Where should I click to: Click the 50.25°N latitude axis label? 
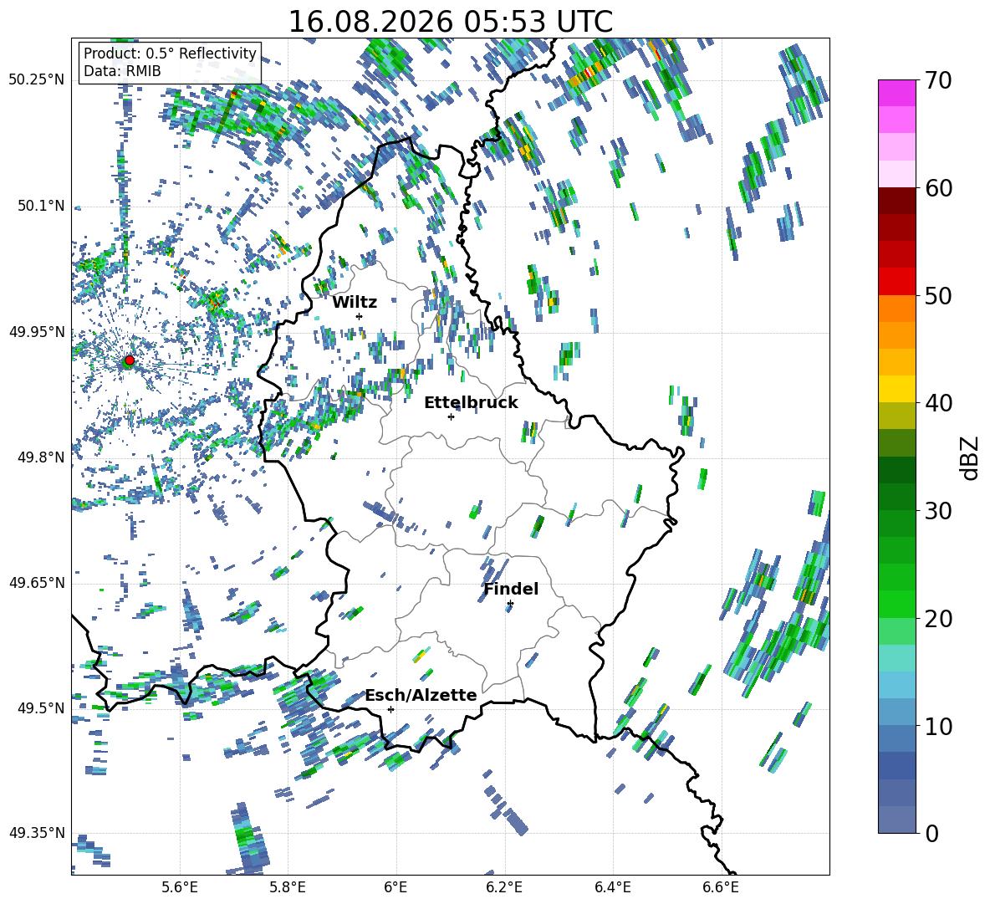pos(37,80)
